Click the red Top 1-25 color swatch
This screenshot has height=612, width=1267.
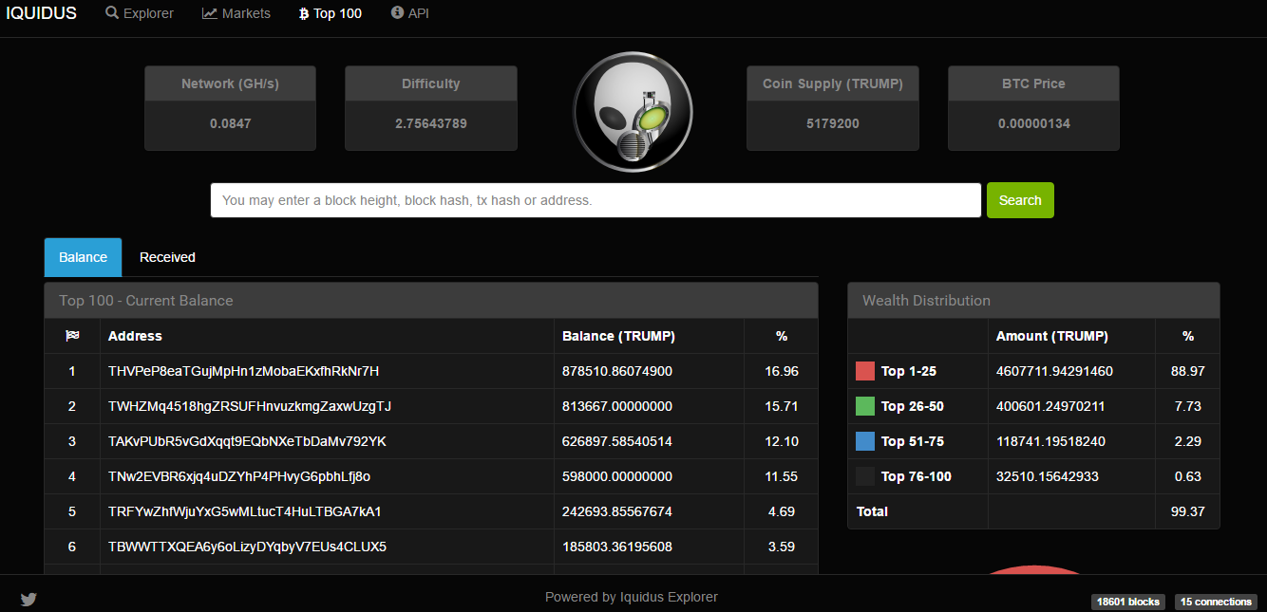coord(865,371)
